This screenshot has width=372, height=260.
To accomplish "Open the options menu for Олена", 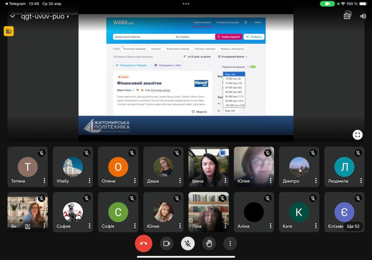I will pos(135,181).
